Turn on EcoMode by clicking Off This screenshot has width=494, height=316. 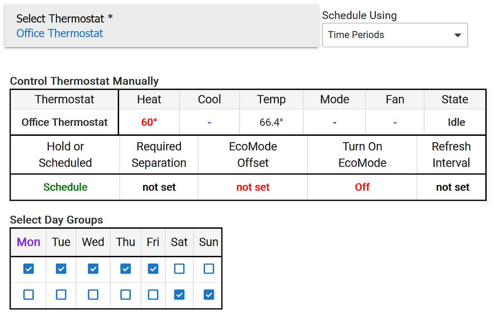pyautogui.click(x=362, y=187)
